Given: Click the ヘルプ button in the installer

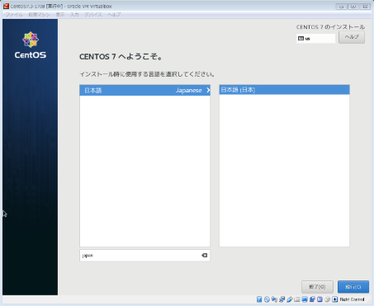Looking at the screenshot, I should pos(352,37).
